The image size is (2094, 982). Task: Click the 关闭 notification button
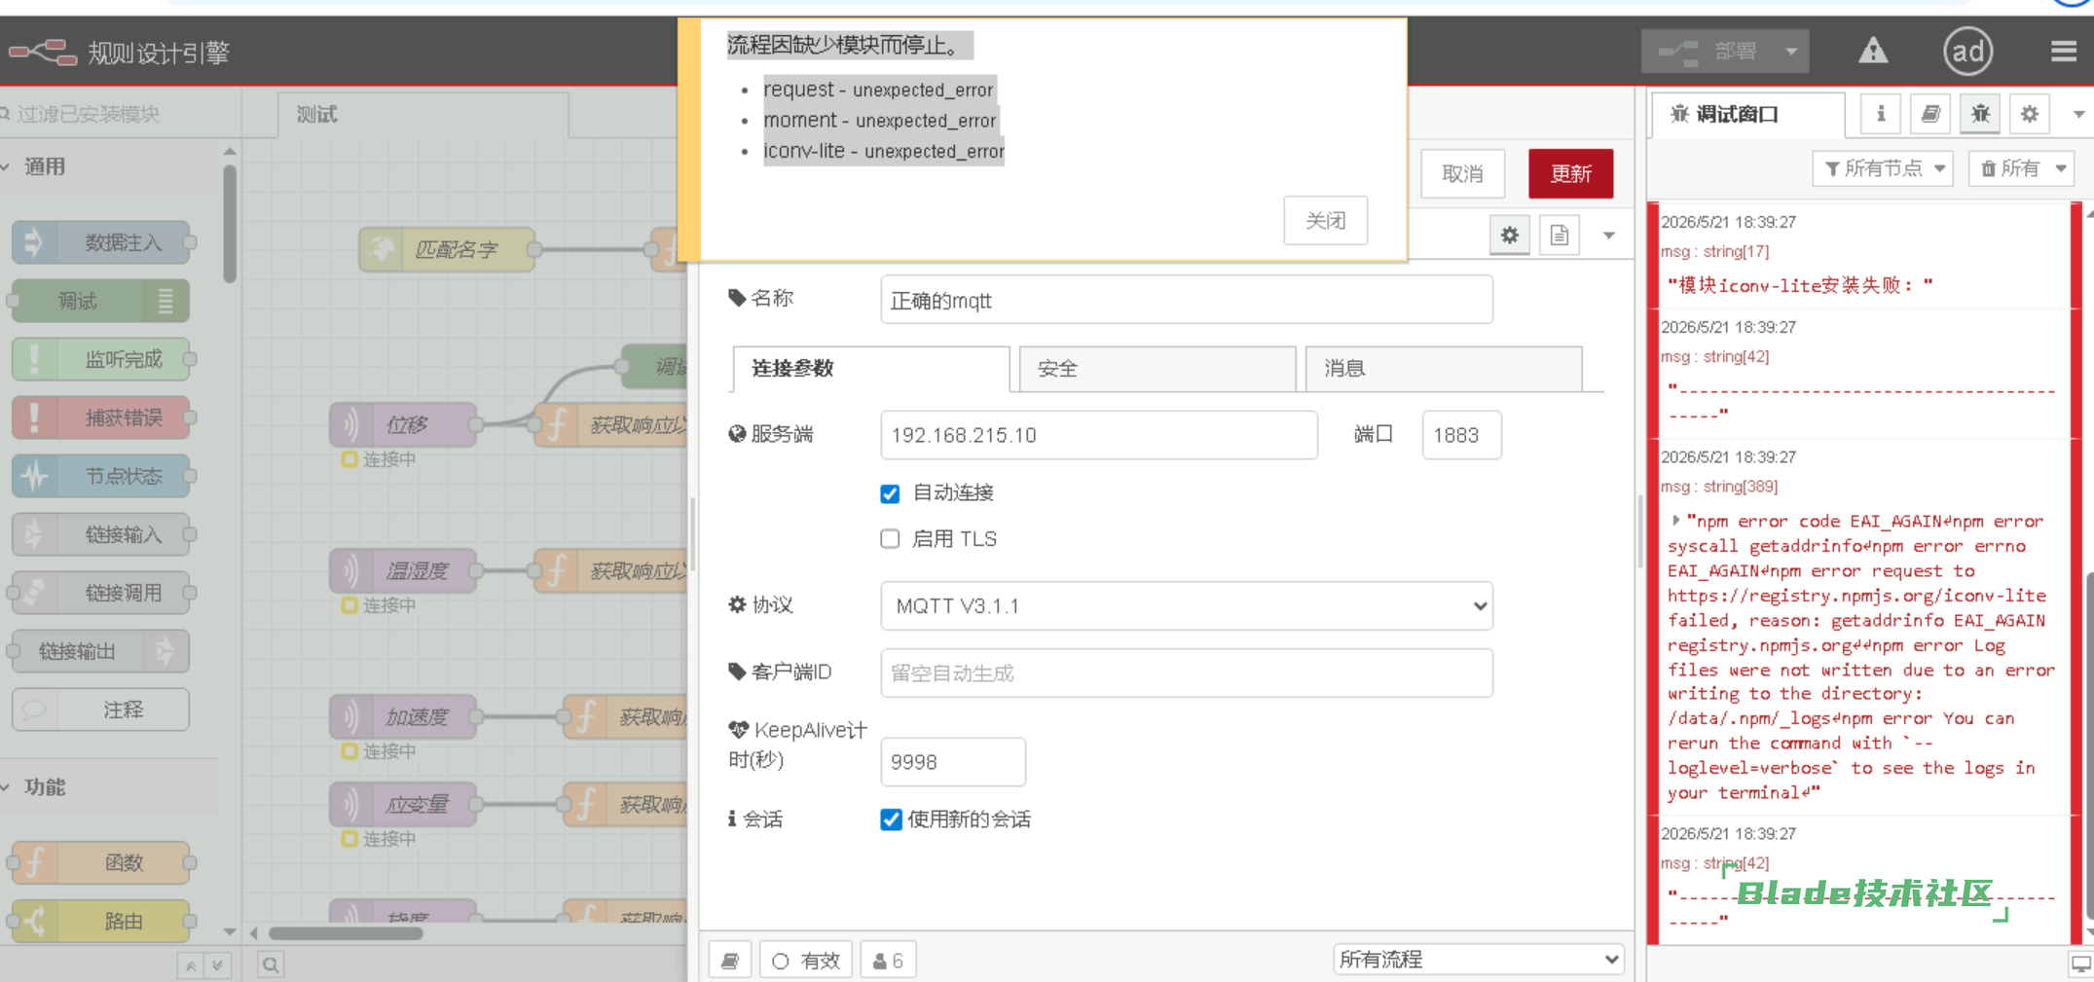click(x=1325, y=220)
